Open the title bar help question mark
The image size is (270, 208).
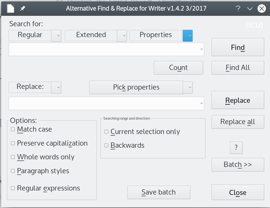click(238, 9)
